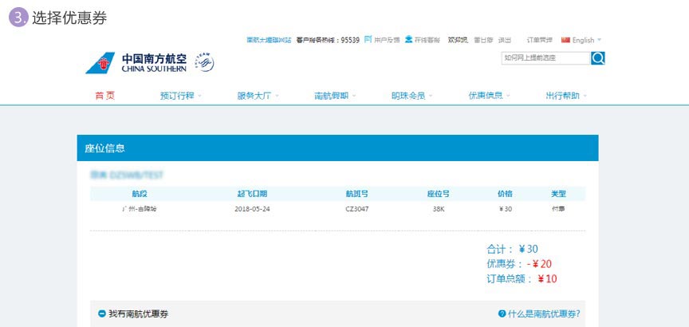Click the 退出 logout link
Screen dimensions: 689x327
(x=505, y=40)
